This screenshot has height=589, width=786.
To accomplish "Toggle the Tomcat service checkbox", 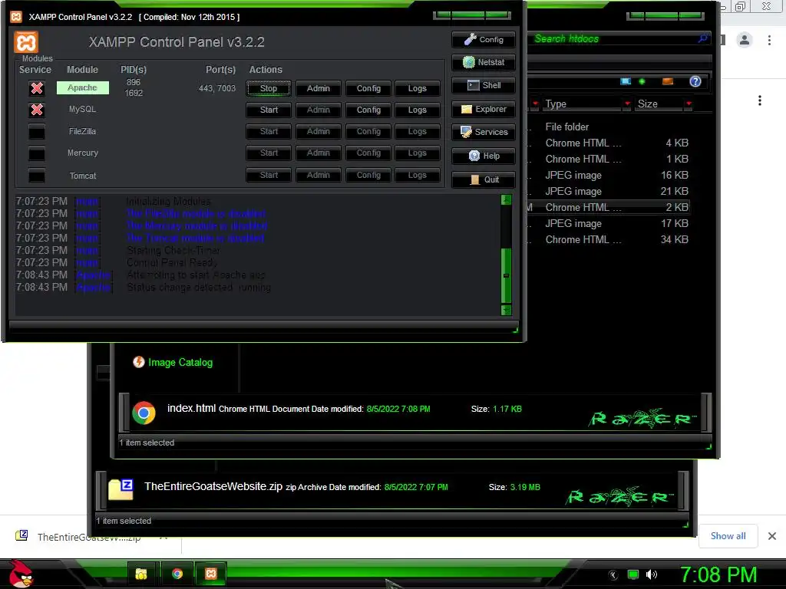I will 37,176.
